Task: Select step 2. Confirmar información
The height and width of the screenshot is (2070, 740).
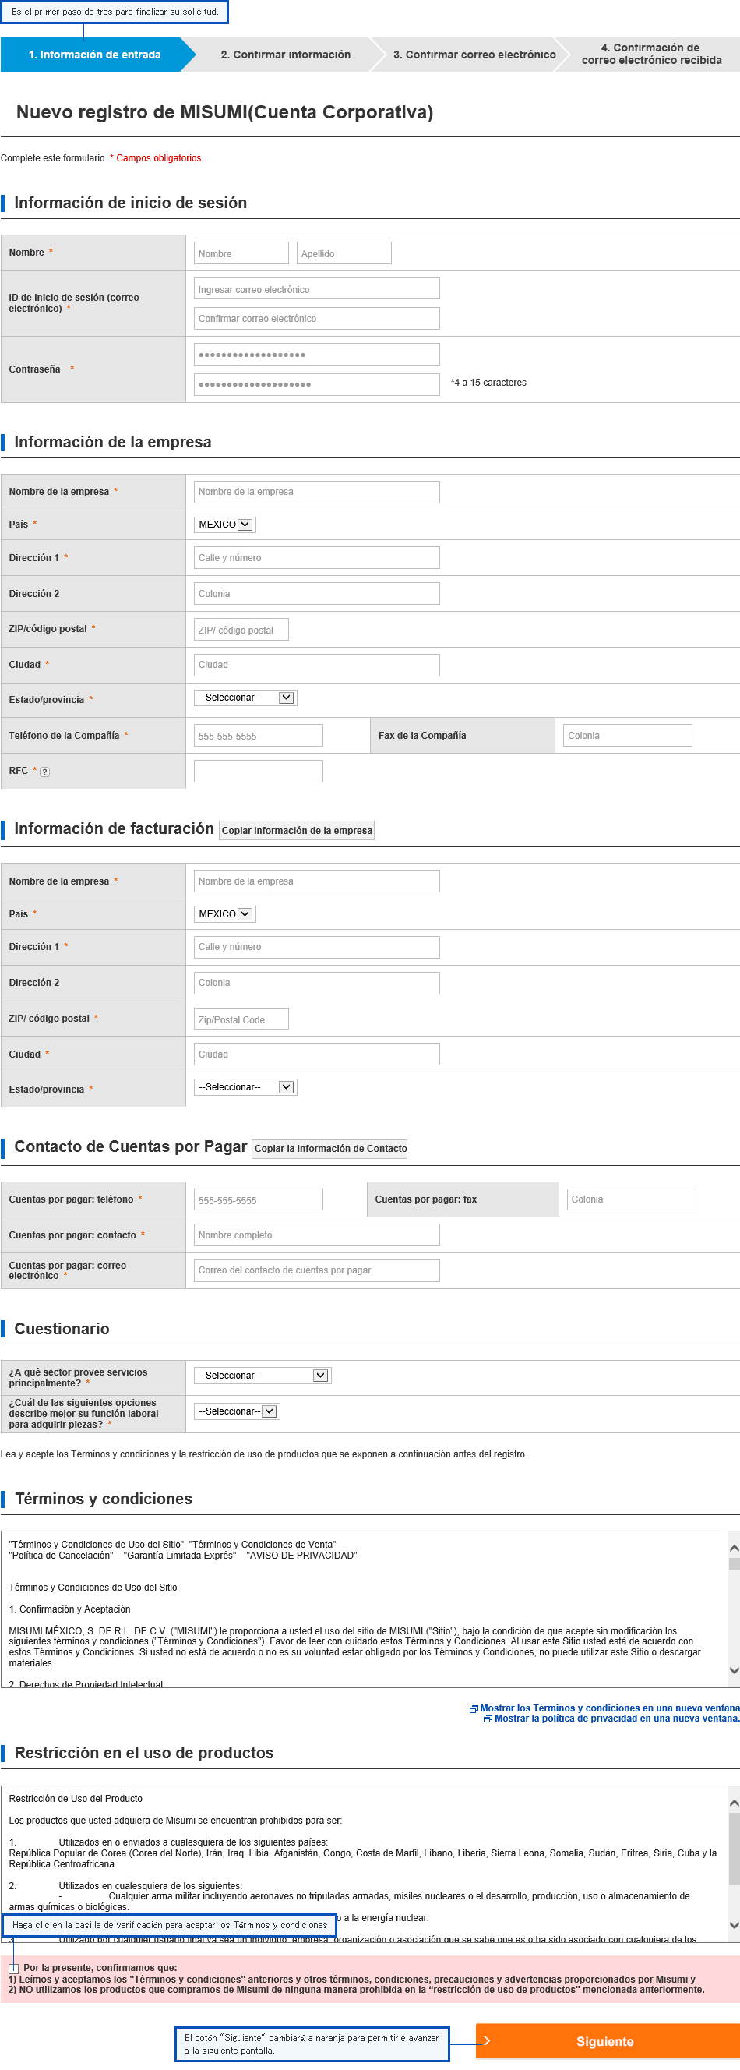Action: (285, 55)
